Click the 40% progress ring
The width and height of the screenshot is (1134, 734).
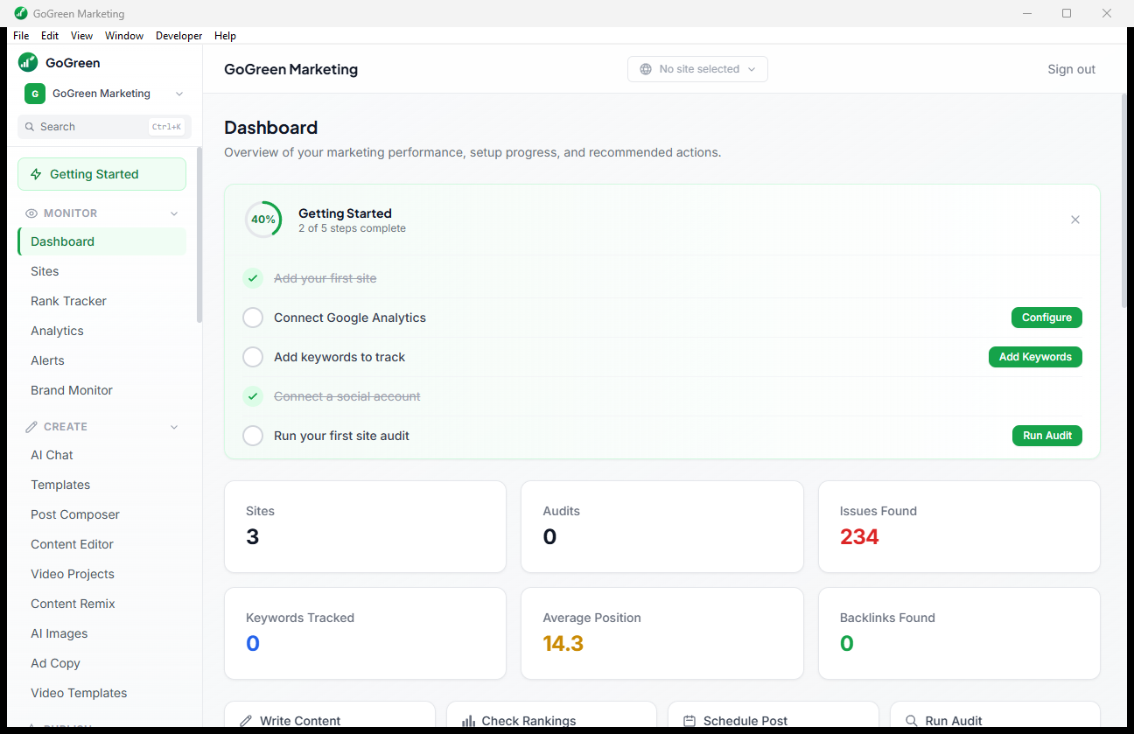point(263,220)
